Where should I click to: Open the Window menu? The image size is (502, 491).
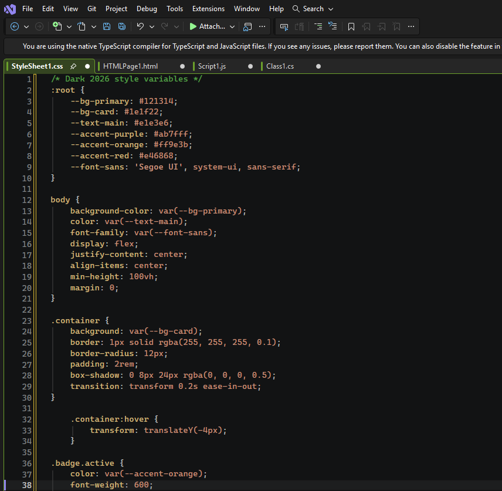tap(246, 9)
